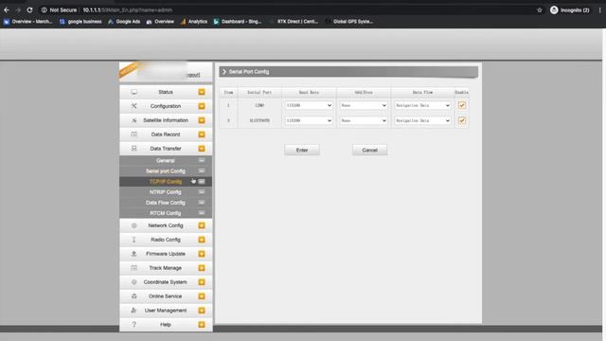Image resolution: width=606 pixels, height=341 pixels.
Task: Click the cloud icon beside Online Service
Action: (x=134, y=296)
